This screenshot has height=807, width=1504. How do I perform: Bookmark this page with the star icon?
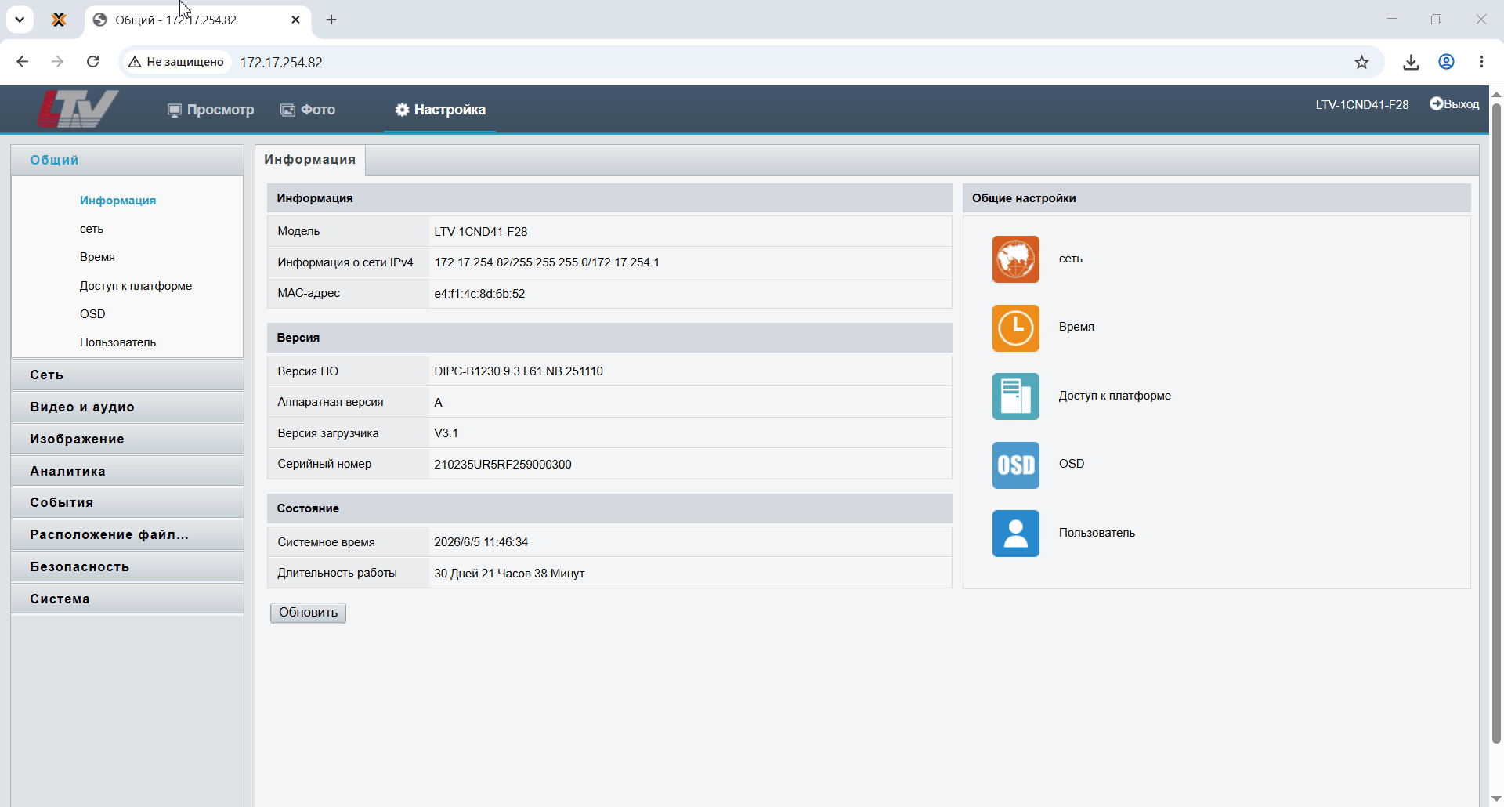pos(1361,62)
